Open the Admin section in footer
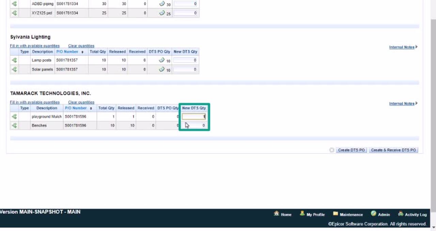436x231 pixels. point(380,214)
